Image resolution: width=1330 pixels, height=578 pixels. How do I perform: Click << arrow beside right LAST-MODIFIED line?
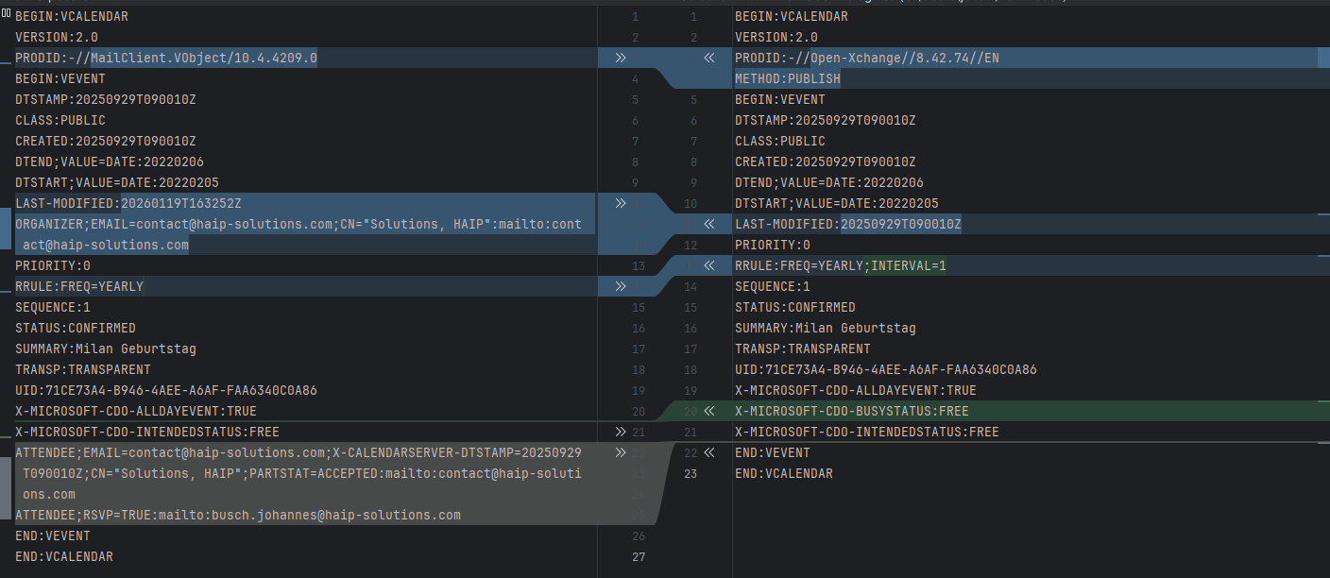coord(708,224)
